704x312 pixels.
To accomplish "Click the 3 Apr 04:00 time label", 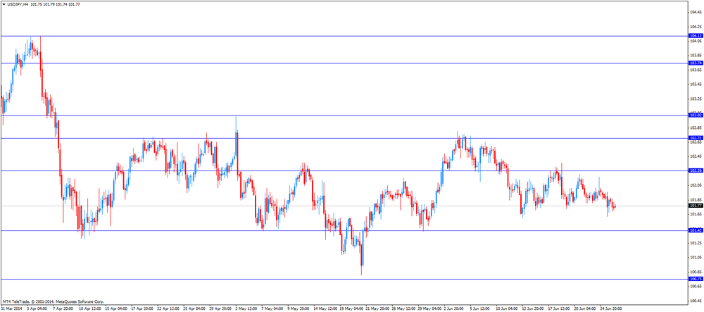I will coord(36,309).
